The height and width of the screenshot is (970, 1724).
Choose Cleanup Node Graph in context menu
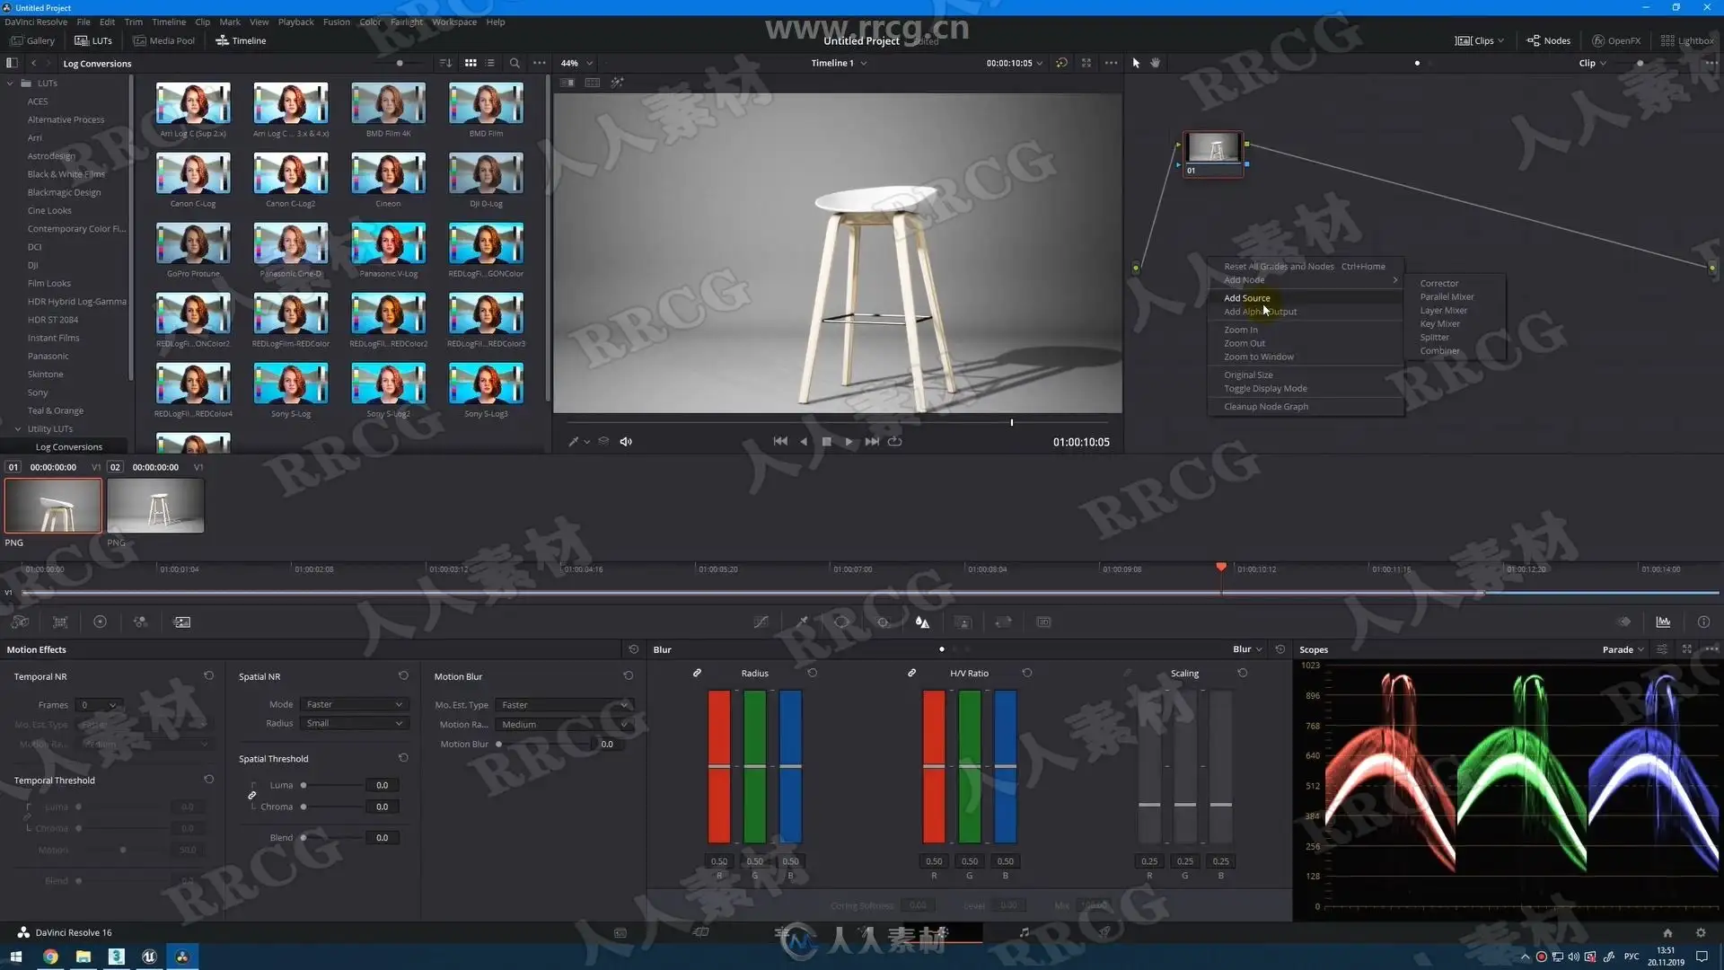point(1266,407)
